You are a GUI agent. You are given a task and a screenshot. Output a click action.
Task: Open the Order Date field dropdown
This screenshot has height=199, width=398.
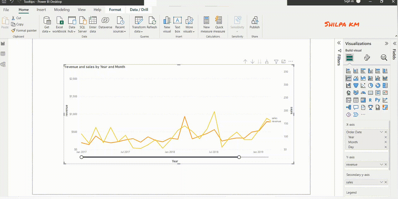pyautogui.click(x=381, y=132)
